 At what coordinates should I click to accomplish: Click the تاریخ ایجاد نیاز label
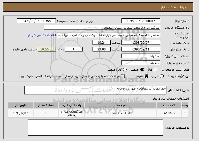(x=180, y=43)
